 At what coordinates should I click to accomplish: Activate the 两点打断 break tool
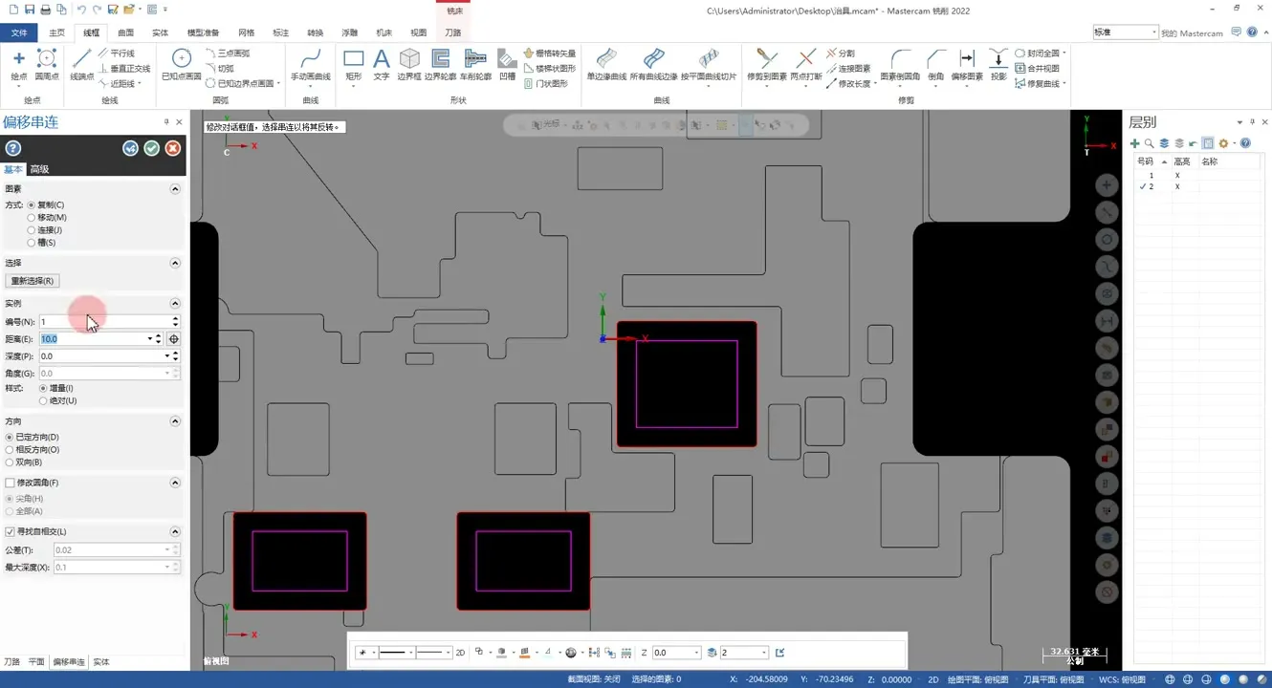[805, 62]
